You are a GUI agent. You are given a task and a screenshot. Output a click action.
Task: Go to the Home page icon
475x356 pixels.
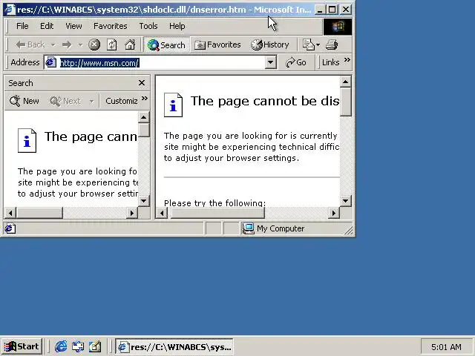130,44
